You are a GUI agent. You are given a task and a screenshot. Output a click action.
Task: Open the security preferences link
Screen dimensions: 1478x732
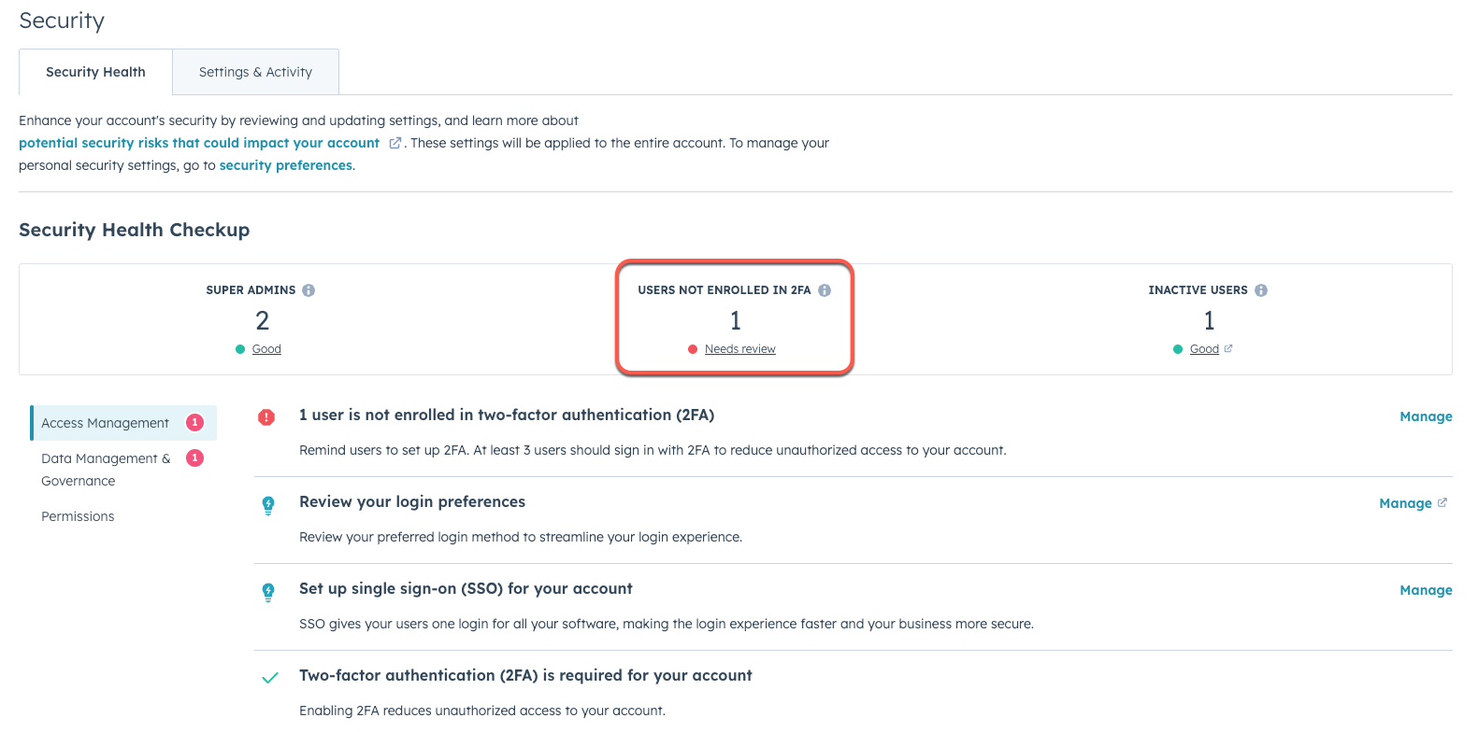286,164
